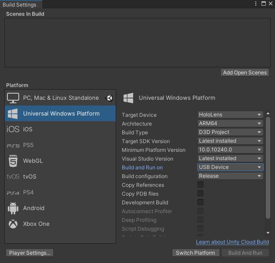Enable the Development Build checkbox
The height and width of the screenshot is (263, 275).
(200, 202)
